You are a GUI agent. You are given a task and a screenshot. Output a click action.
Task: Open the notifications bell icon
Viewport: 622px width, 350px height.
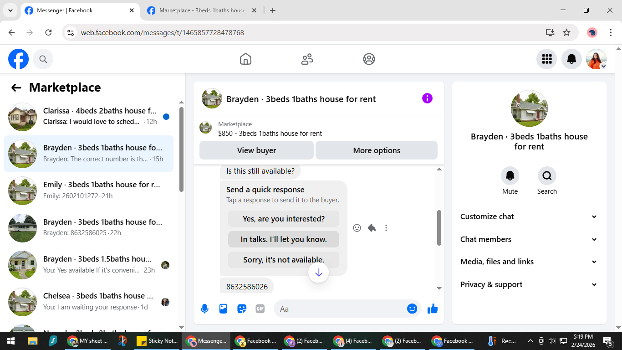coord(571,59)
